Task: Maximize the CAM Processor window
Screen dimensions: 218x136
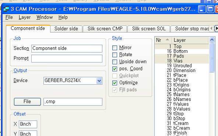Action: (210, 9)
